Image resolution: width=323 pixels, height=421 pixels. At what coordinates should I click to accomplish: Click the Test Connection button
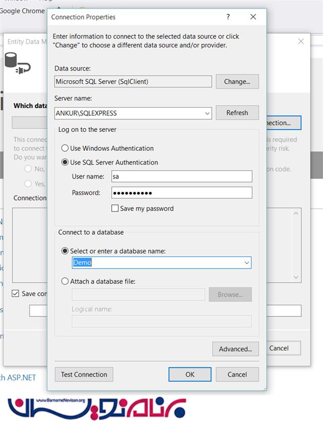pyautogui.click(x=84, y=375)
